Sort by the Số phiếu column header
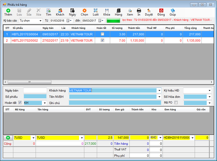Viewport: 217px width, 161px height. pos(26,28)
